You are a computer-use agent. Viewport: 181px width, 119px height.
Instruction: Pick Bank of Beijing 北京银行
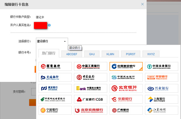pyautogui.click(x=126, y=88)
